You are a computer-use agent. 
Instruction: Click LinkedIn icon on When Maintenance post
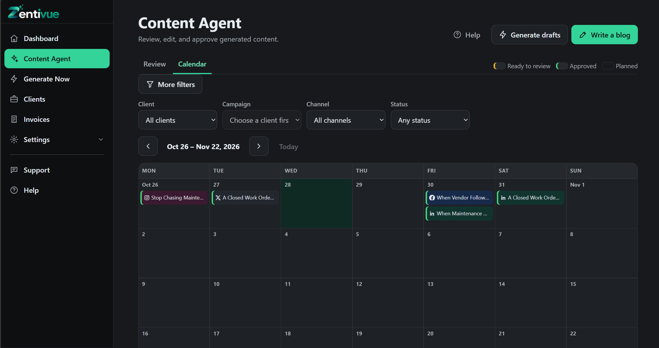coord(432,214)
